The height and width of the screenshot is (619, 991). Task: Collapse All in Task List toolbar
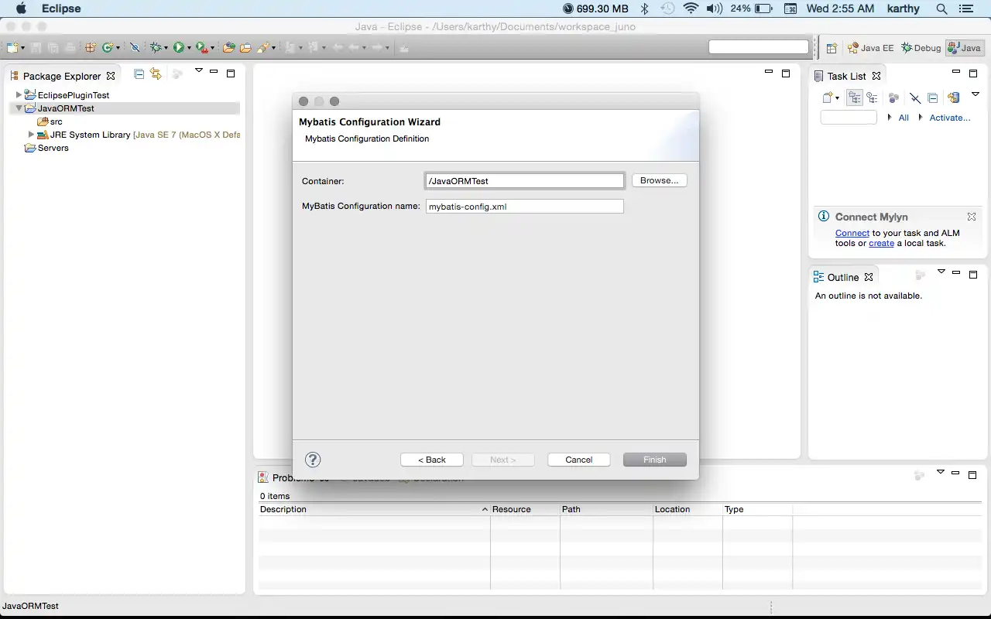click(932, 97)
